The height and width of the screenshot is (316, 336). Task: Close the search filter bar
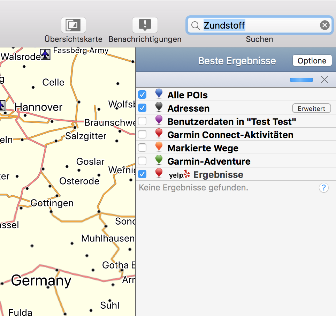pos(324,80)
